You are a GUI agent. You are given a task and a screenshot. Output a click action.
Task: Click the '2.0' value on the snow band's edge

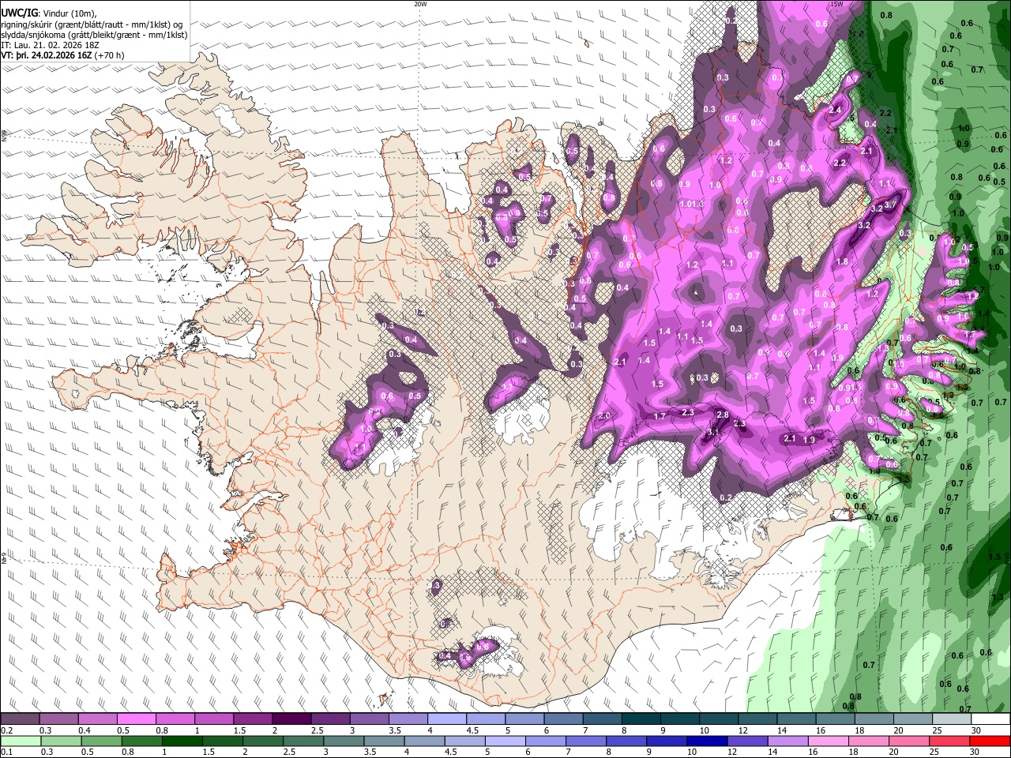pos(605,416)
